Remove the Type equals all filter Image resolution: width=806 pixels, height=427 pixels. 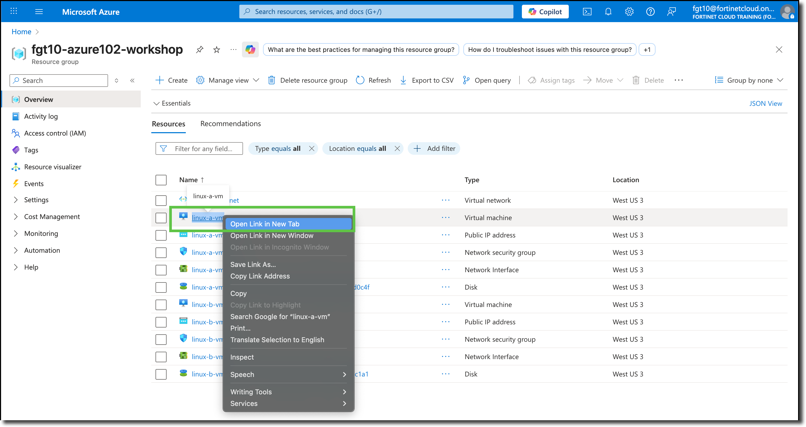[x=311, y=148]
